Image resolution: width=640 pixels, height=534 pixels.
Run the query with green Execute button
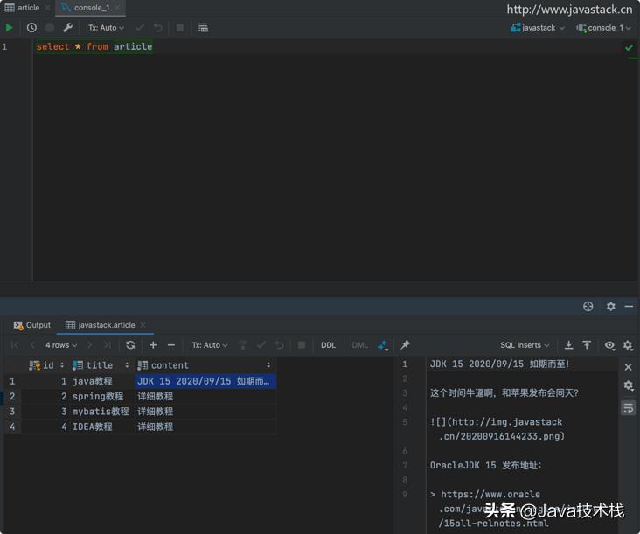[9, 28]
